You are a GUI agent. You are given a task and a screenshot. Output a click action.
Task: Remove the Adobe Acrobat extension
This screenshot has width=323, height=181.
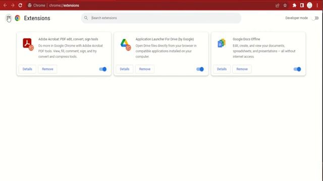coord(47,69)
